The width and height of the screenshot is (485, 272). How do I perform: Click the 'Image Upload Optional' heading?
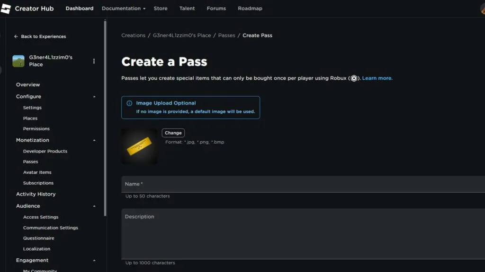point(166,103)
